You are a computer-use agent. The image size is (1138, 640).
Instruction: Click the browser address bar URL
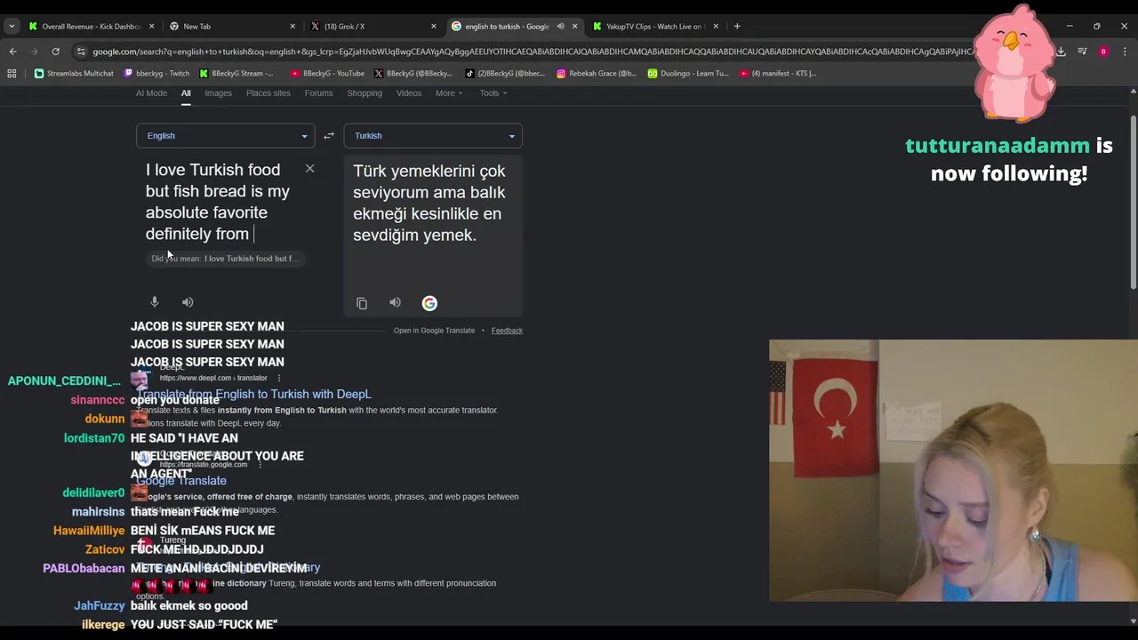(532, 52)
